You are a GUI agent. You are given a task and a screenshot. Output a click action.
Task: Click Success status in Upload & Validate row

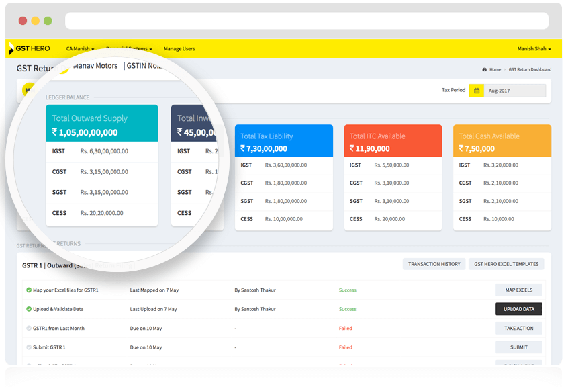(347, 309)
